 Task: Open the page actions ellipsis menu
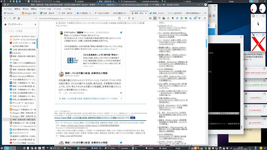point(125,18)
